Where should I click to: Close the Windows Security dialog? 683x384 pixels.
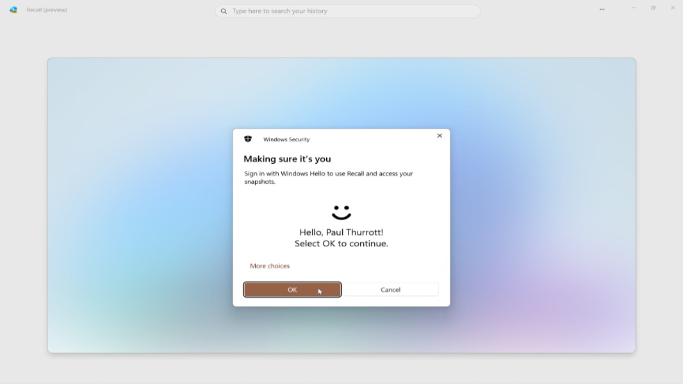pos(440,136)
